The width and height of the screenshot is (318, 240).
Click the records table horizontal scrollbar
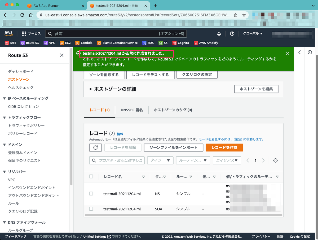[184, 215]
